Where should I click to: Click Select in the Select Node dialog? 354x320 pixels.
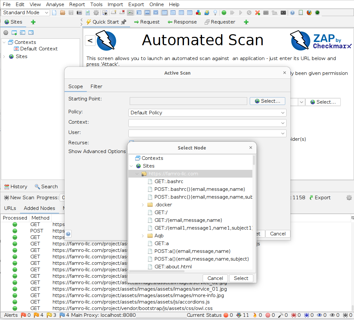click(241, 278)
